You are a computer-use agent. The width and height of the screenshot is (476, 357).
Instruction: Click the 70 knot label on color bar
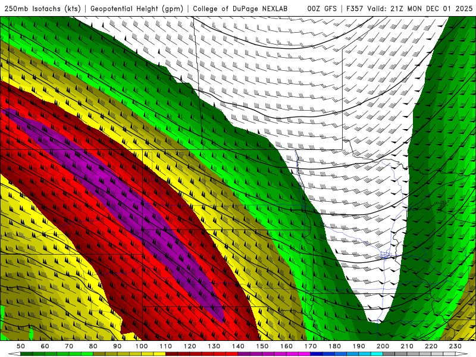tap(69, 346)
